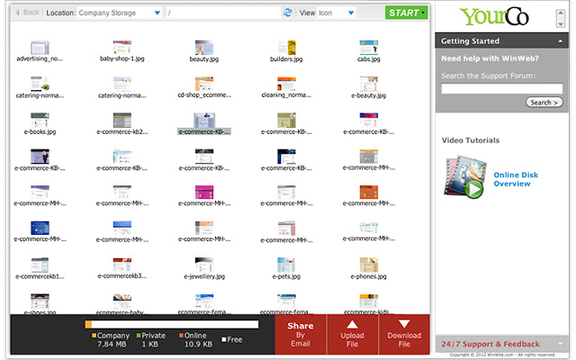
Task: Open the cleaning_norma... file icon
Action: tap(286, 84)
